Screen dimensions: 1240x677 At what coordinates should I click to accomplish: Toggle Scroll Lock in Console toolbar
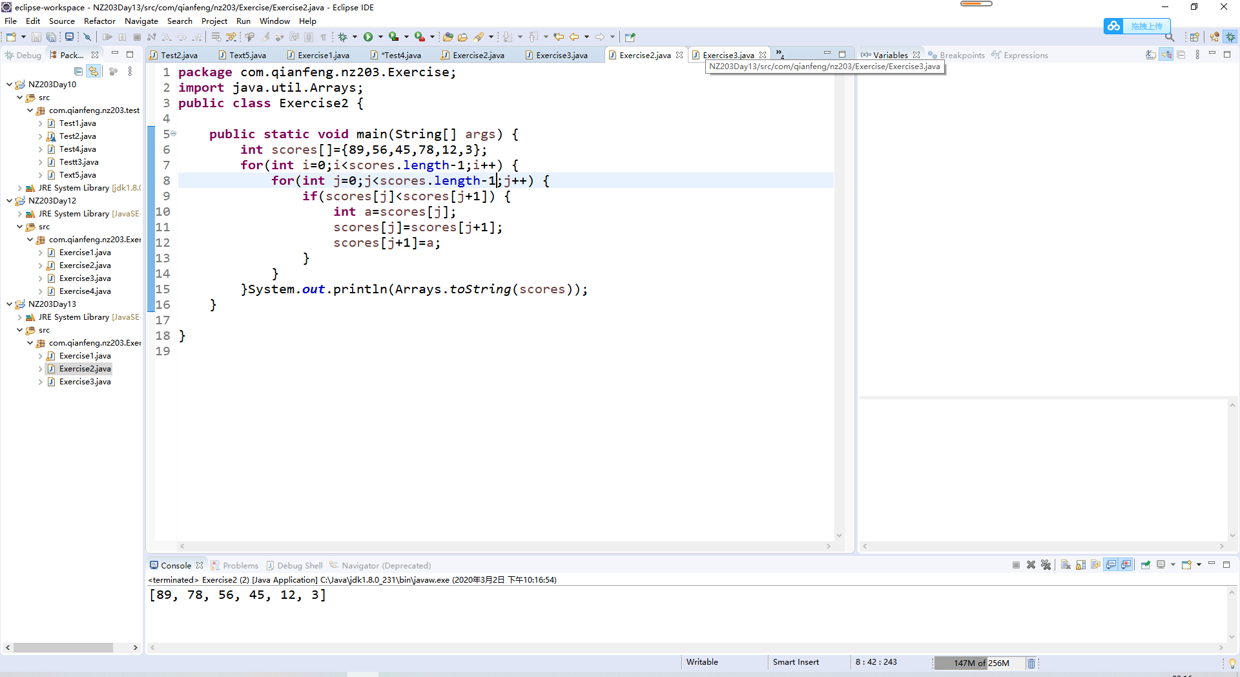pyautogui.click(x=1081, y=565)
